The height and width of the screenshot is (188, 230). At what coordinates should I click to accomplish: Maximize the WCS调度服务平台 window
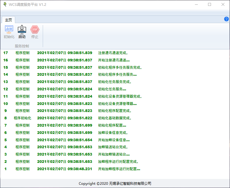coord(210,4)
